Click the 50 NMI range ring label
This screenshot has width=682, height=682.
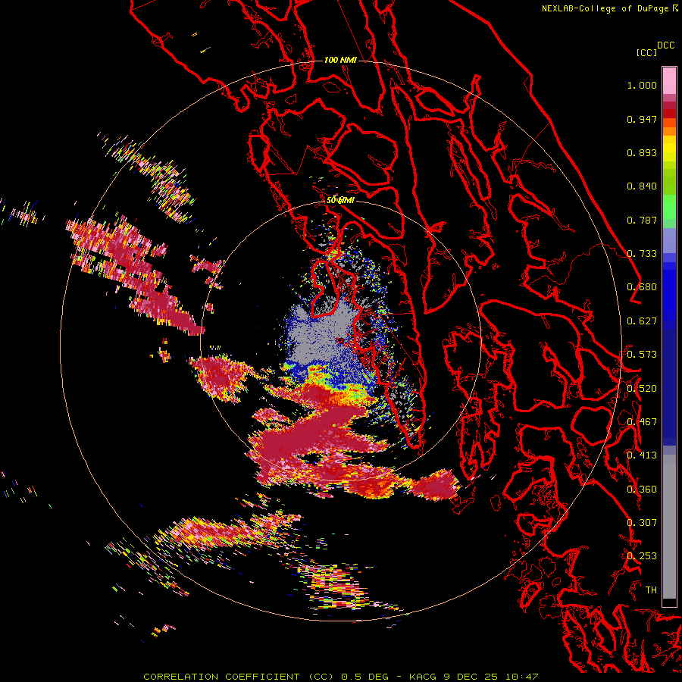click(340, 201)
